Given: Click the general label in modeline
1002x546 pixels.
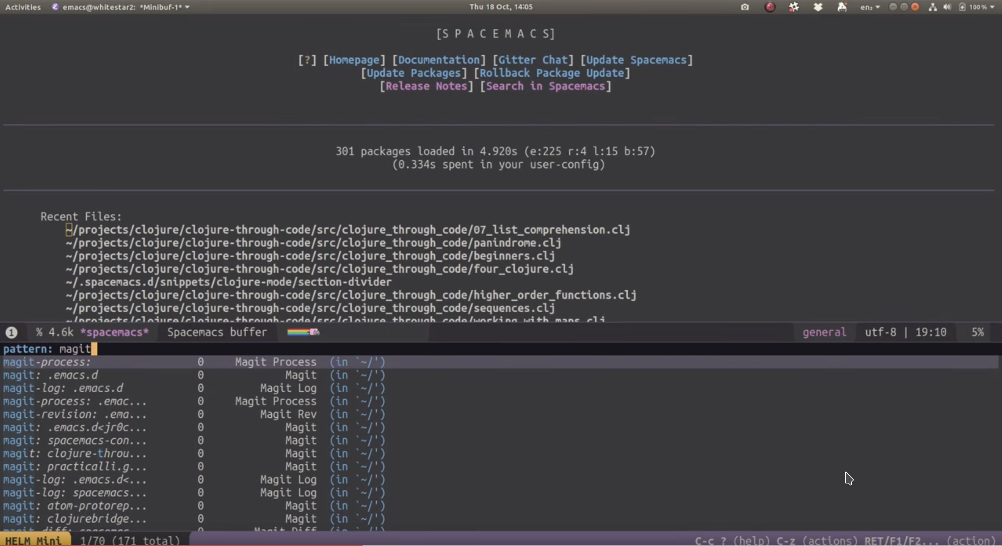Looking at the screenshot, I should tap(824, 332).
